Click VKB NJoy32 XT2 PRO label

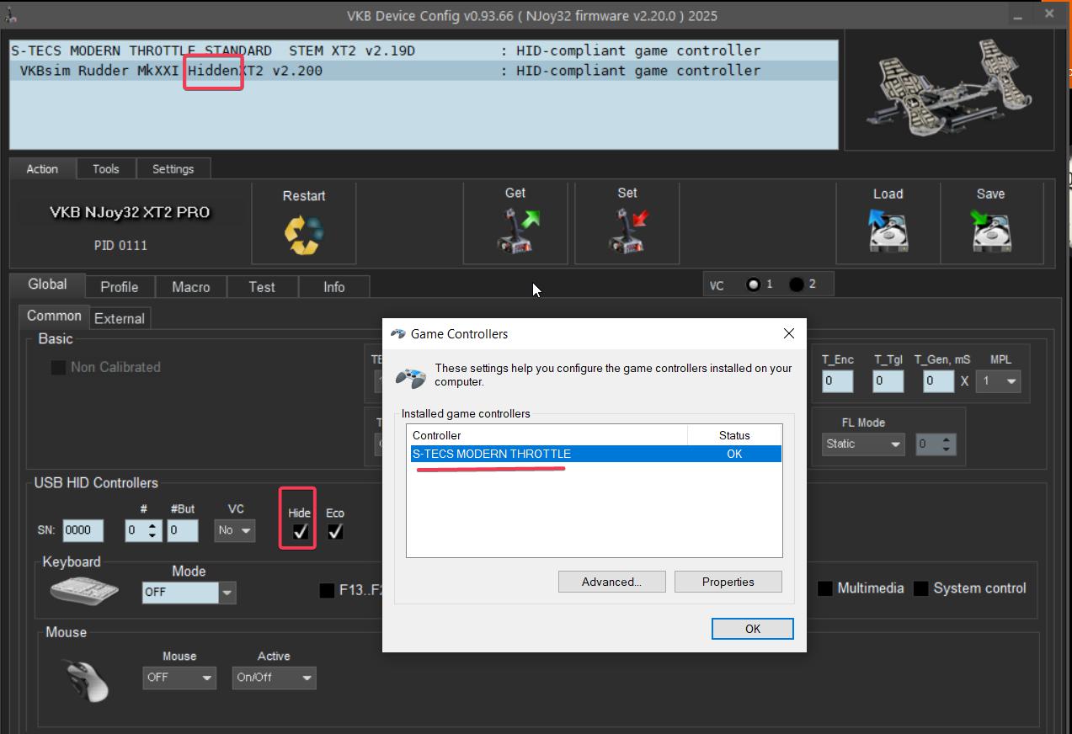click(x=130, y=212)
